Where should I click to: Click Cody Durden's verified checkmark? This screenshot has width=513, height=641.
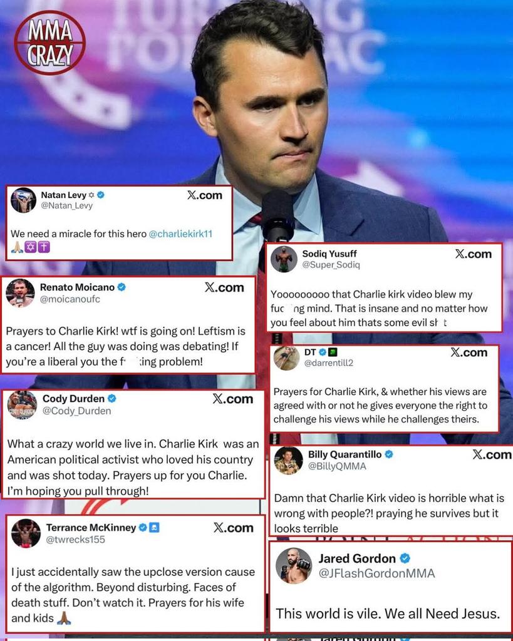[x=111, y=398]
